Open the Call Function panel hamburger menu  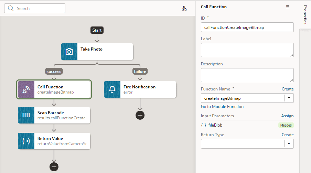(288, 7)
